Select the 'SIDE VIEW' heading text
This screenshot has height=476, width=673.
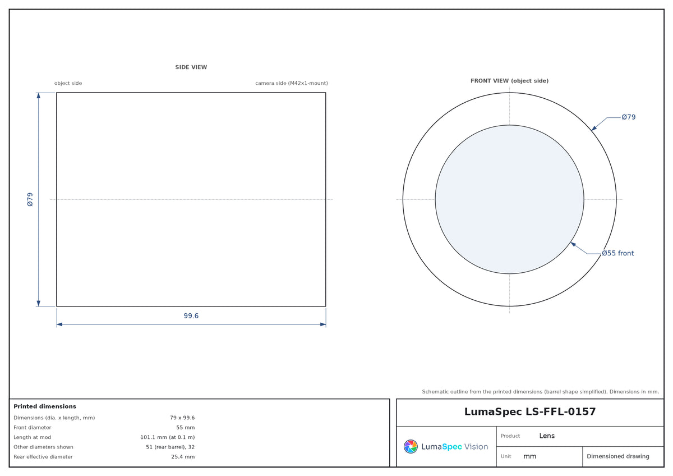[191, 67]
